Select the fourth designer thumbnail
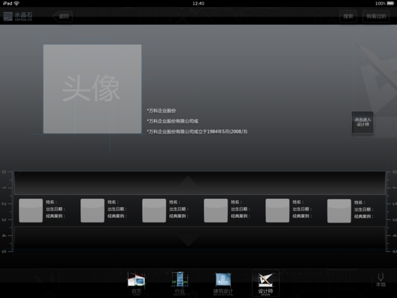The image size is (397, 298). click(x=216, y=211)
